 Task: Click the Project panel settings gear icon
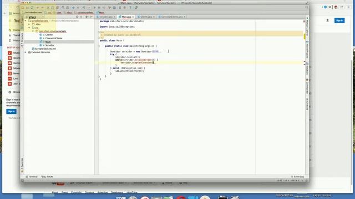(87, 17)
